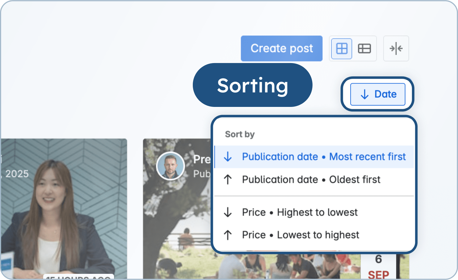
Task: Click the Sorting pill label
Action: click(253, 85)
